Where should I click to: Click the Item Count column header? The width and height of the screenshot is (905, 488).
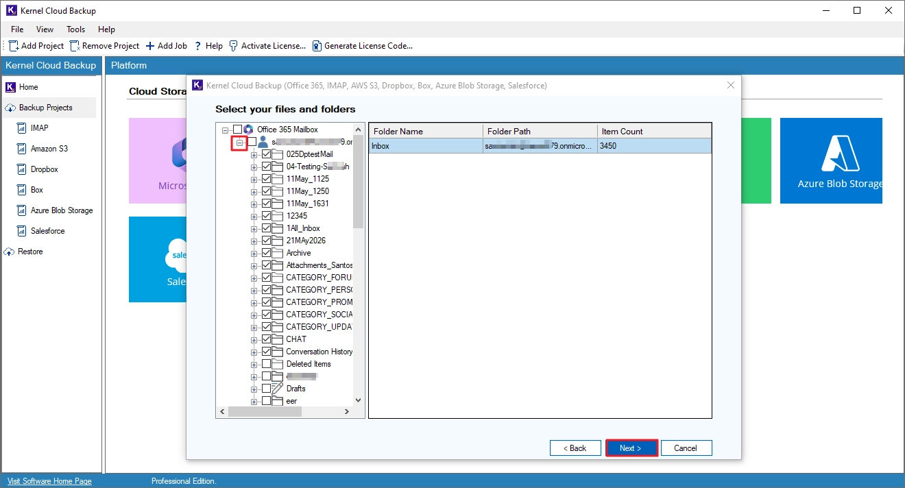(x=654, y=131)
